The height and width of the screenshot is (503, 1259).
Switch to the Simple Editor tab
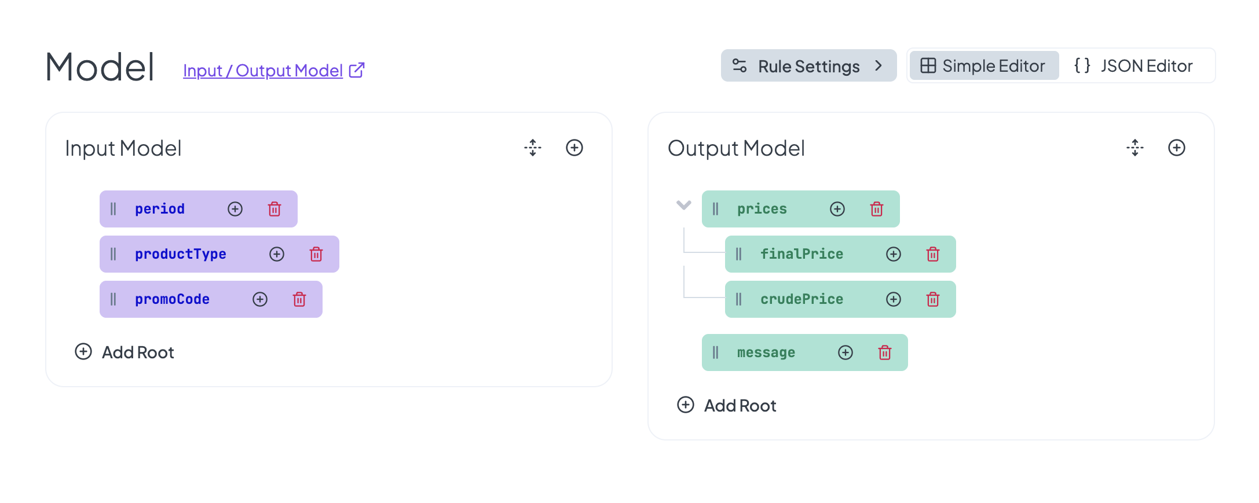coord(983,66)
